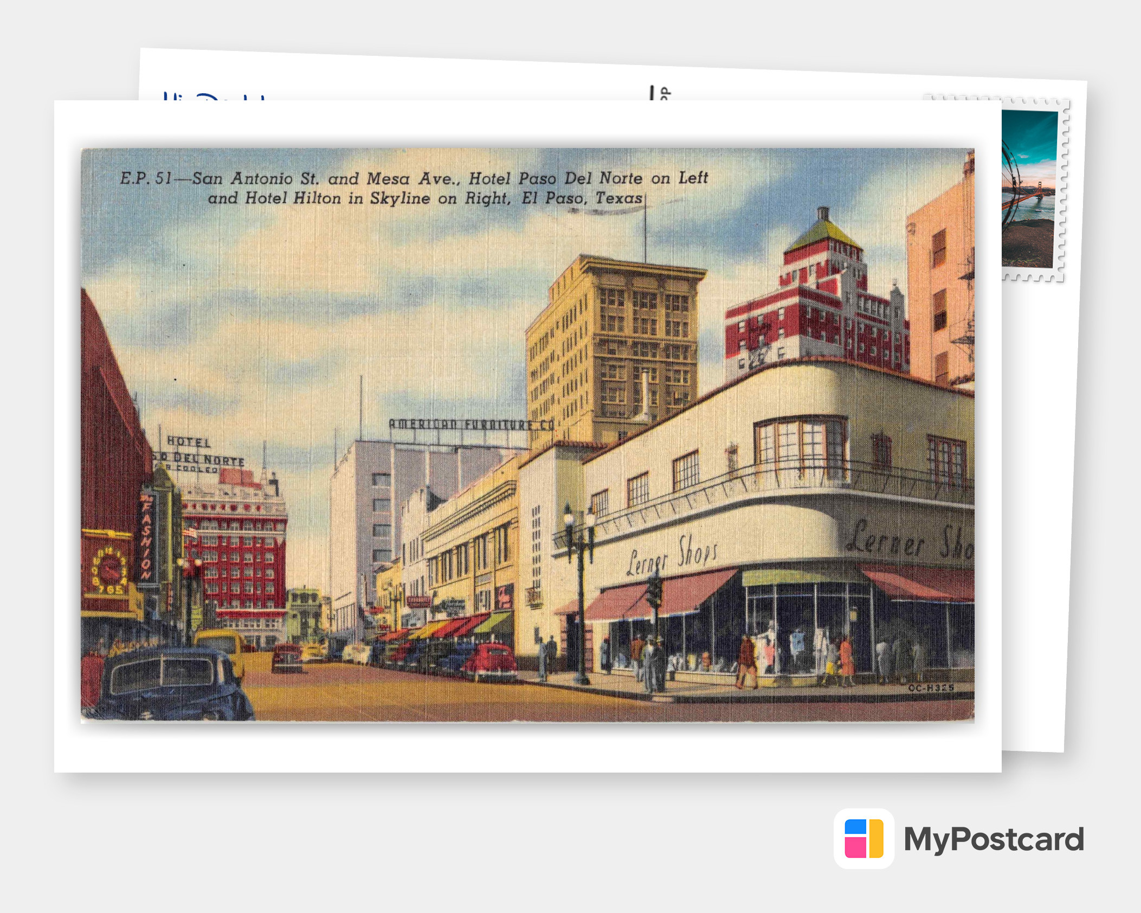Click the blue handwritten greeting on back card
This screenshot has height=913, width=1141.
coord(214,96)
